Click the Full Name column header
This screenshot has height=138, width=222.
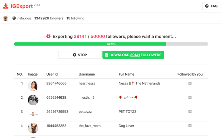126,74
